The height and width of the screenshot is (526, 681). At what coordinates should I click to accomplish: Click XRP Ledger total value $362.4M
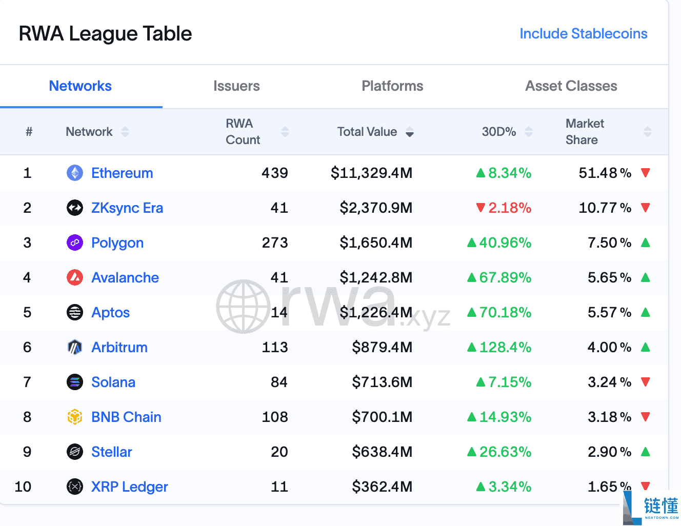(382, 487)
